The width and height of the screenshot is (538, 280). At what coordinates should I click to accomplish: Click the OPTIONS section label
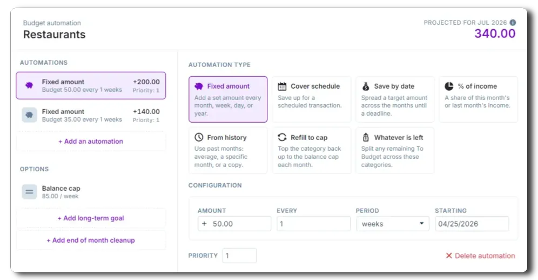pos(35,169)
